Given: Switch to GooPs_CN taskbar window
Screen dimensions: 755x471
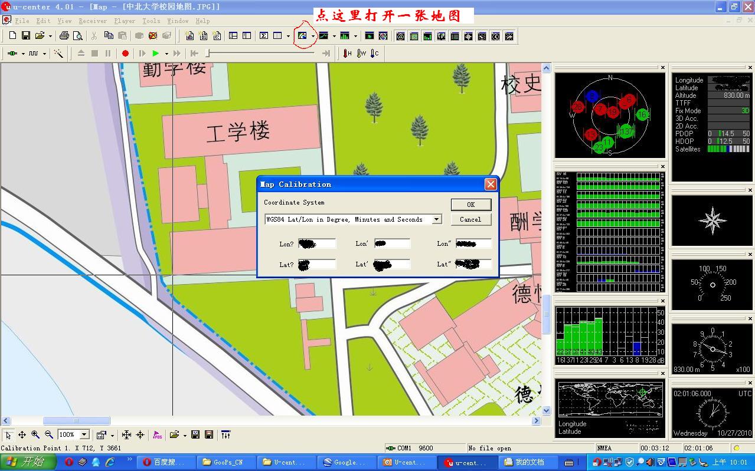Looking at the screenshot, I should tap(227, 462).
